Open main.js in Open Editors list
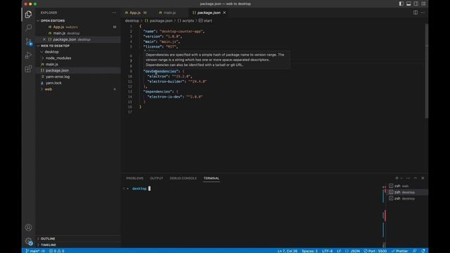 tap(77, 33)
